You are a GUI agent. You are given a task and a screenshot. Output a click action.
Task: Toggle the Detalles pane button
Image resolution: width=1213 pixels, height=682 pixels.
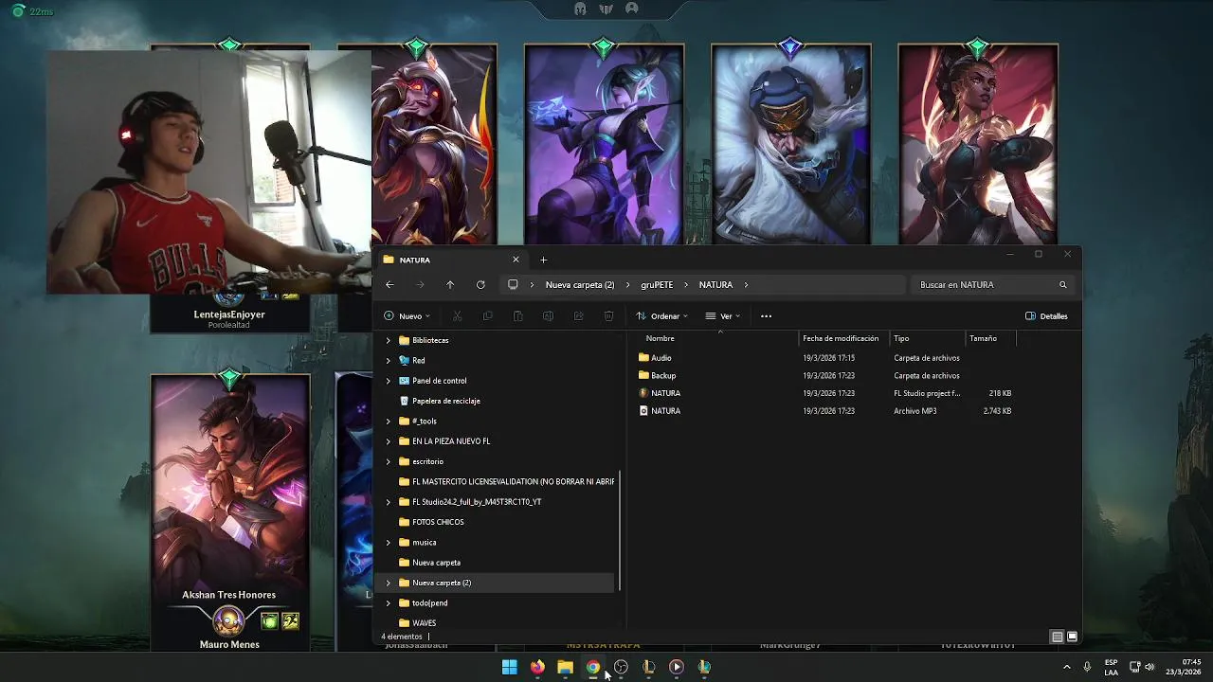(x=1046, y=316)
